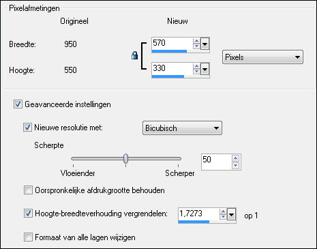Open the width value slider dropdown
The height and width of the screenshot is (249, 317).
(205, 44)
